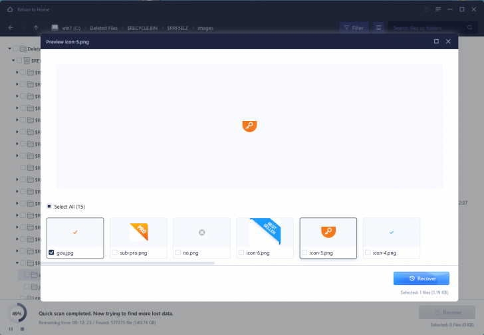Check the icon-4.png checkbox

click(x=368, y=253)
